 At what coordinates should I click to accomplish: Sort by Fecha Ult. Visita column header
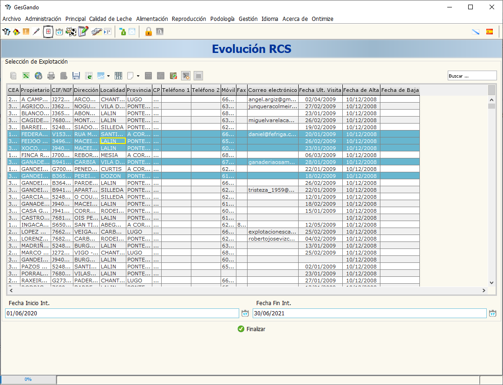(x=320, y=90)
